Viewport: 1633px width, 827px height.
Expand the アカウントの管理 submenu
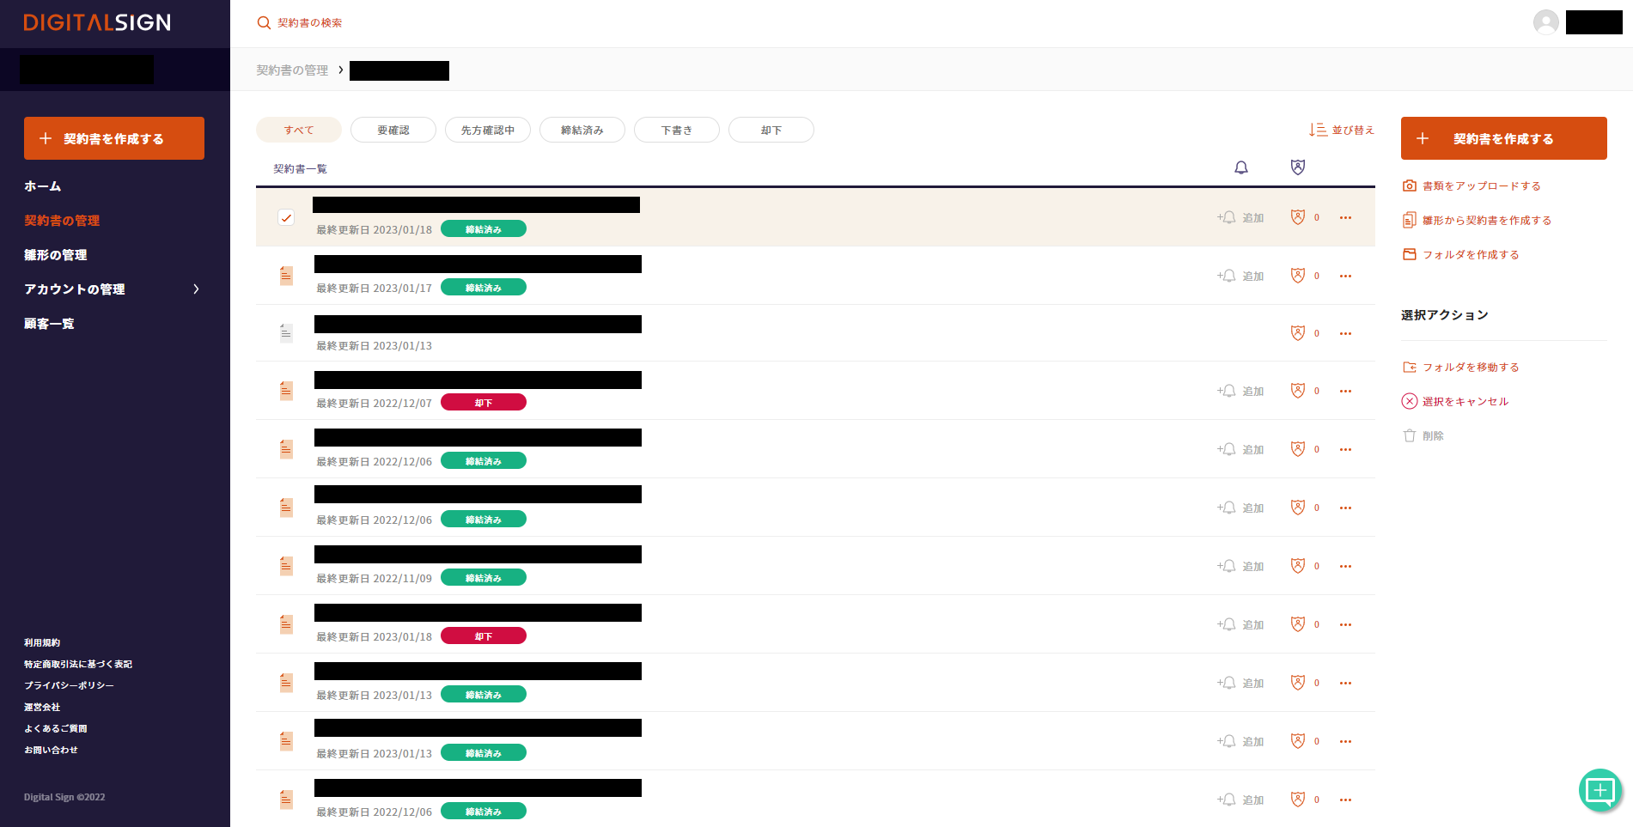click(196, 289)
